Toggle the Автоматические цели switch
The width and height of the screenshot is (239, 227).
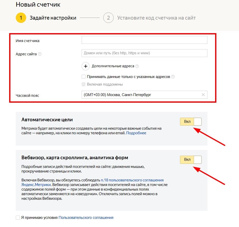(x=191, y=122)
